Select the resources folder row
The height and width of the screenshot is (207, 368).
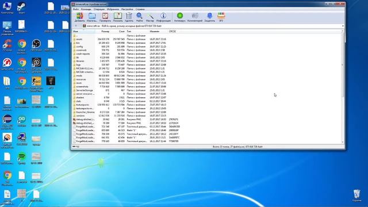pyautogui.click(x=126, y=79)
